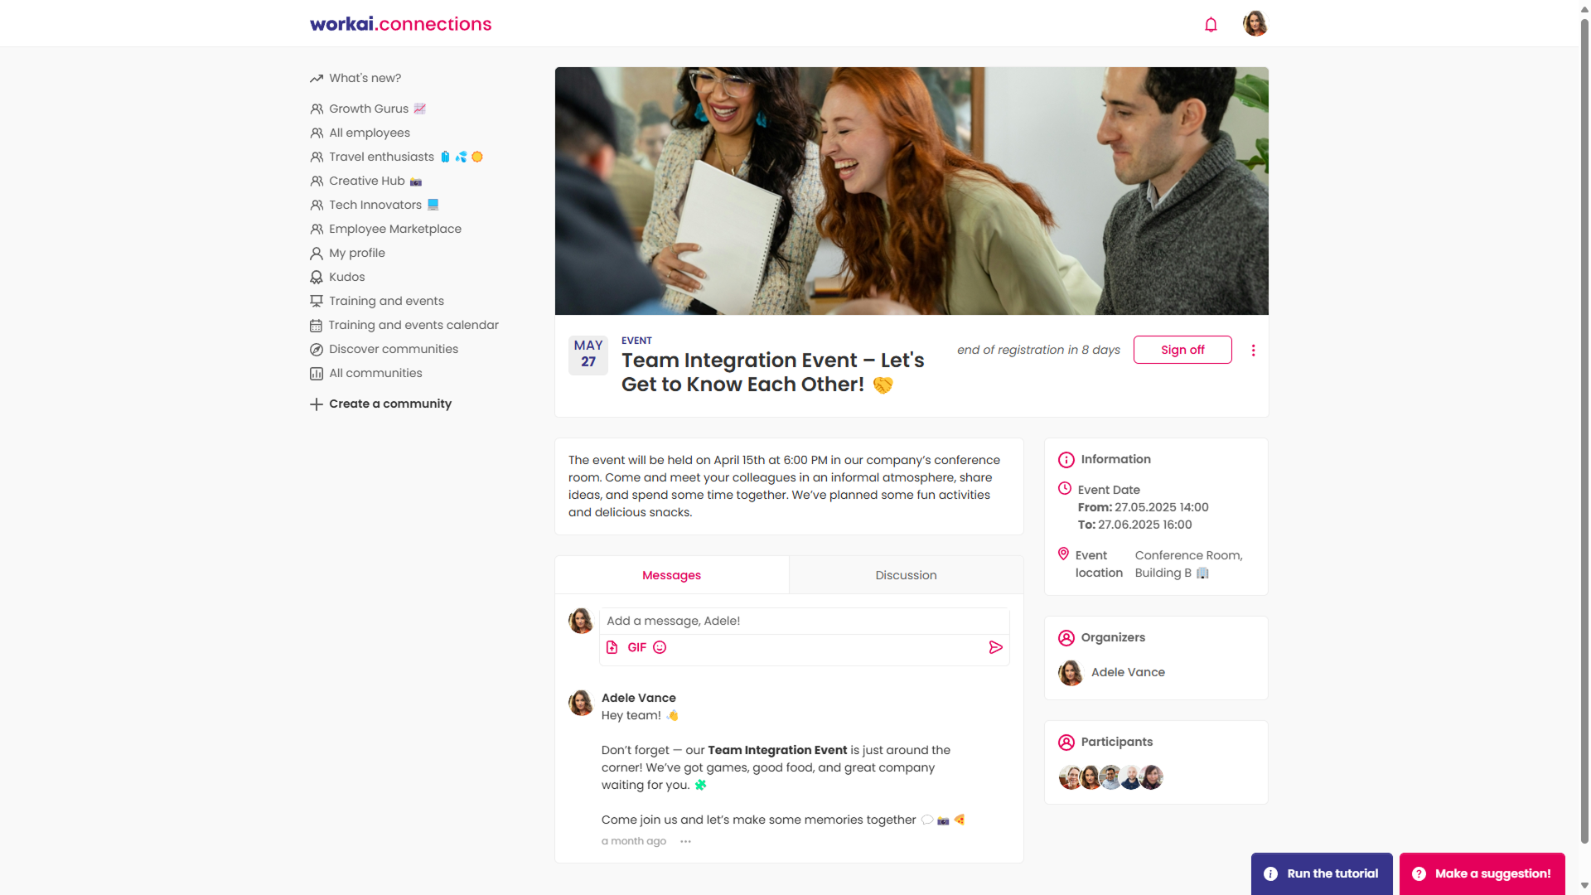Open event options three-dot menu
Image resolution: width=1591 pixels, height=895 pixels.
(1253, 351)
